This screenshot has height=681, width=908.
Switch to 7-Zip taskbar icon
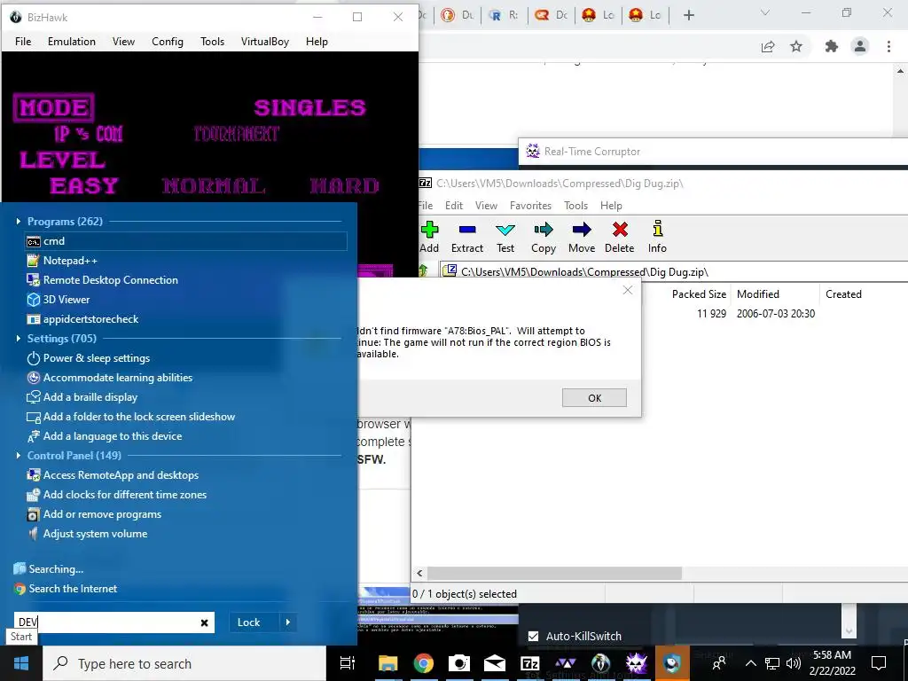pos(530,663)
